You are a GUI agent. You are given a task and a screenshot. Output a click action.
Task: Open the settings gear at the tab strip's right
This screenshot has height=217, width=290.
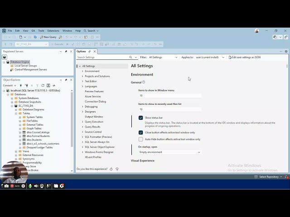click(286, 52)
